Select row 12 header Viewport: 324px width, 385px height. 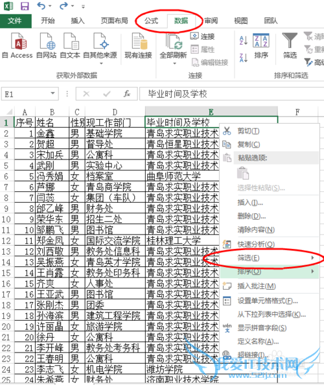point(6,240)
